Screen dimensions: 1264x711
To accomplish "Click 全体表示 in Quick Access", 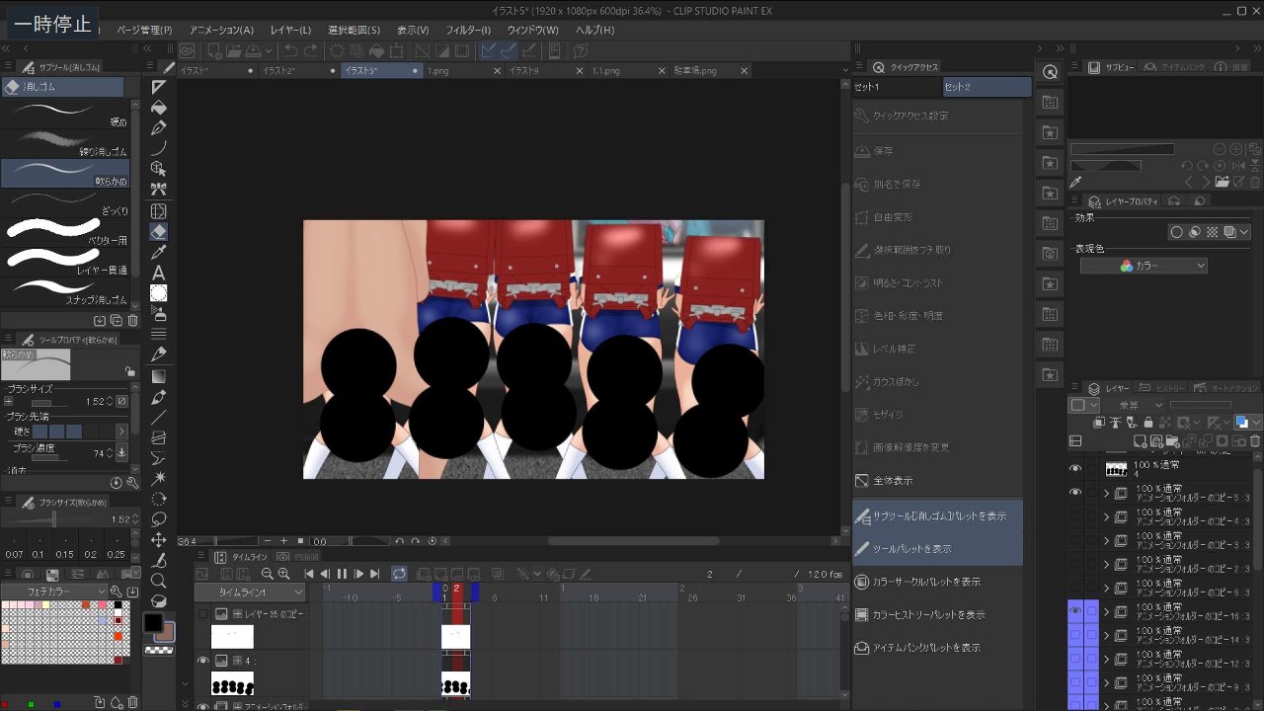I will click(x=937, y=480).
